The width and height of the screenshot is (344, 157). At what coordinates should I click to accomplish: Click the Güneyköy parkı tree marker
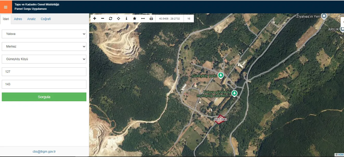(221, 75)
